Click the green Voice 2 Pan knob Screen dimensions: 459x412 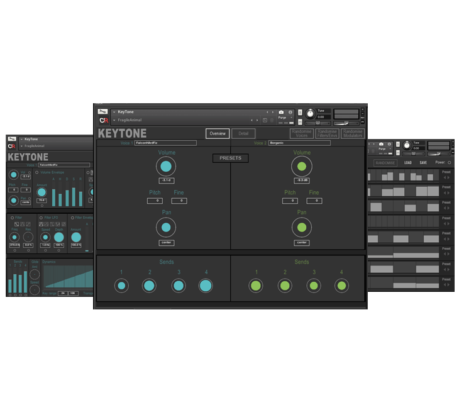(x=302, y=227)
